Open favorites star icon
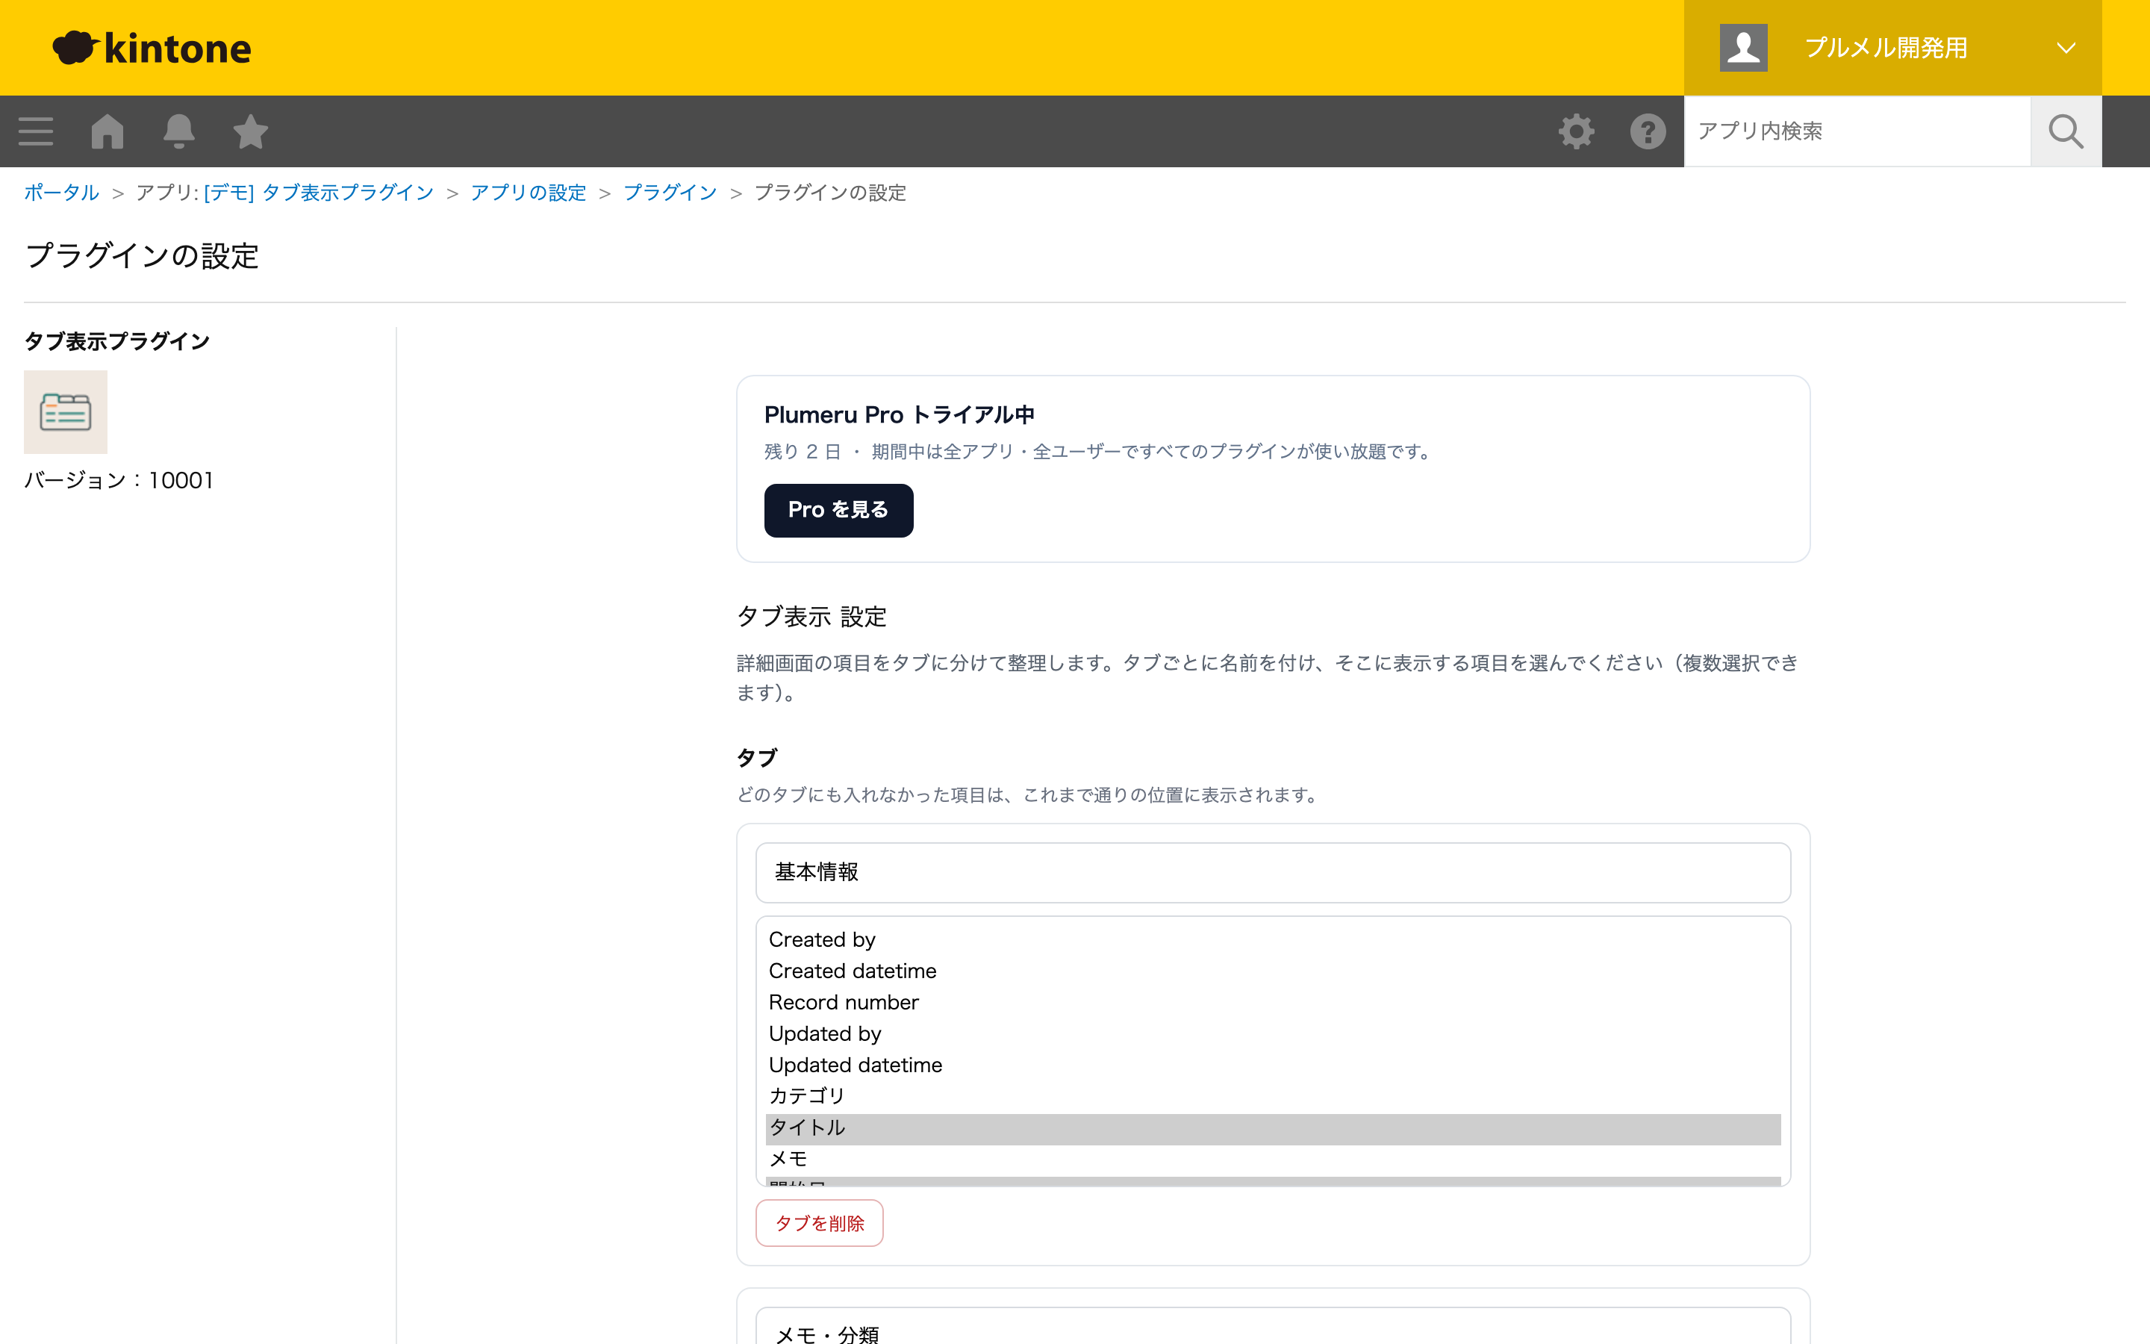This screenshot has width=2150, height=1344. (x=251, y=131)
